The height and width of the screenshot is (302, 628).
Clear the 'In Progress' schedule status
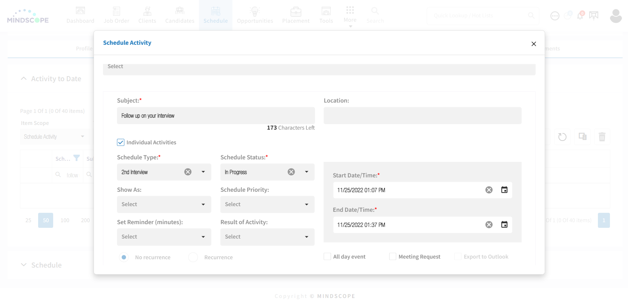pos(291,172)
